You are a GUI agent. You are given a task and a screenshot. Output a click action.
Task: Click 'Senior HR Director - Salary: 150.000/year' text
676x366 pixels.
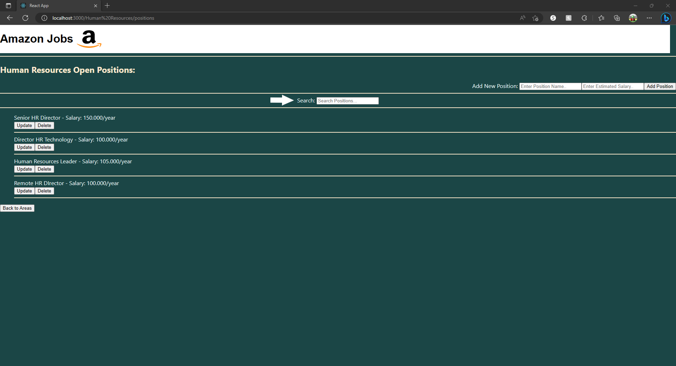(65, 118)
